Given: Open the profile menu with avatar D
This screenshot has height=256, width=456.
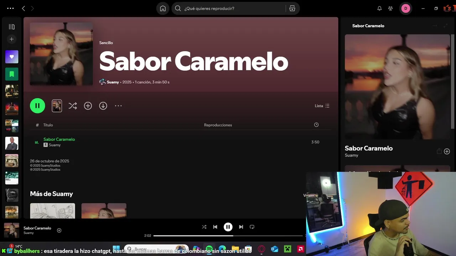Looking at the screenshot, I should pos(405,9).
